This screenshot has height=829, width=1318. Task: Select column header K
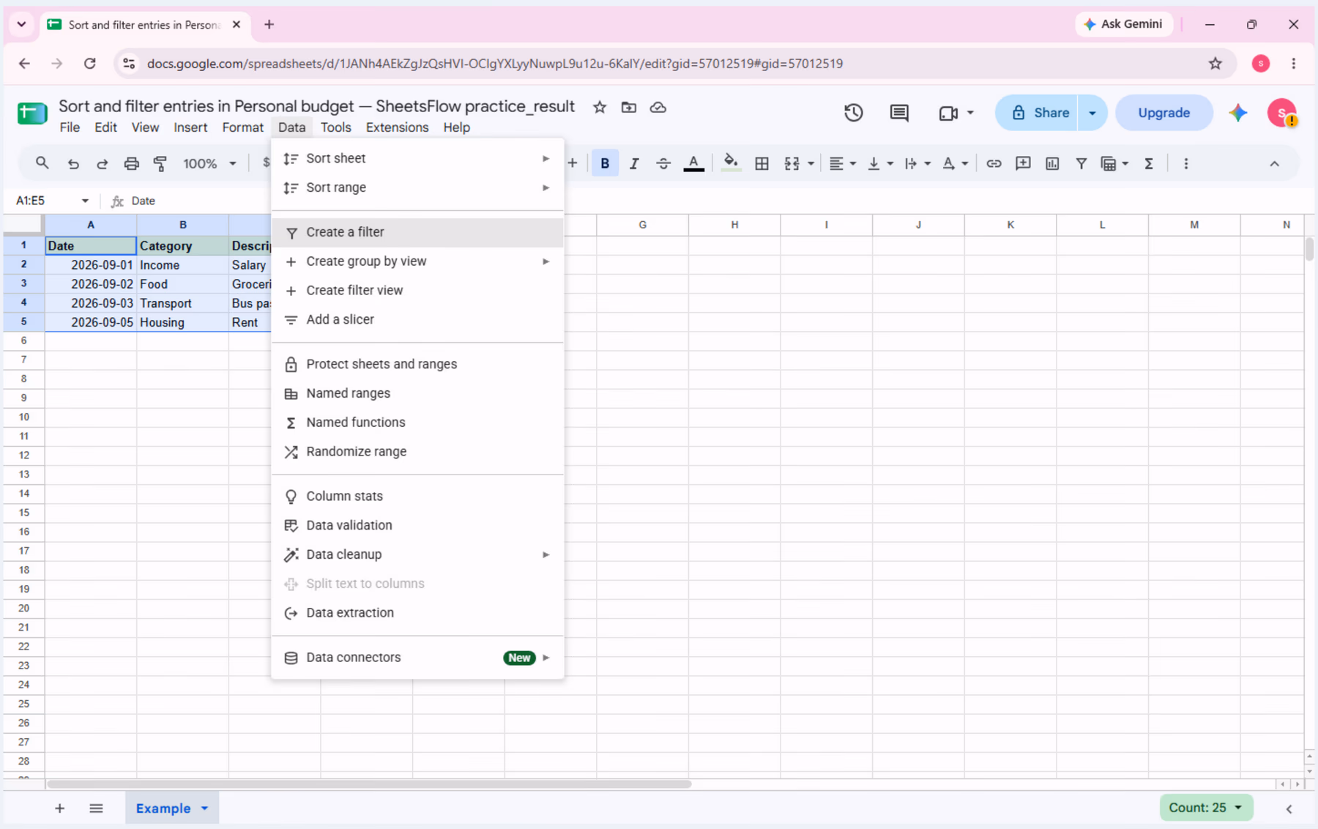(1010, 225)
